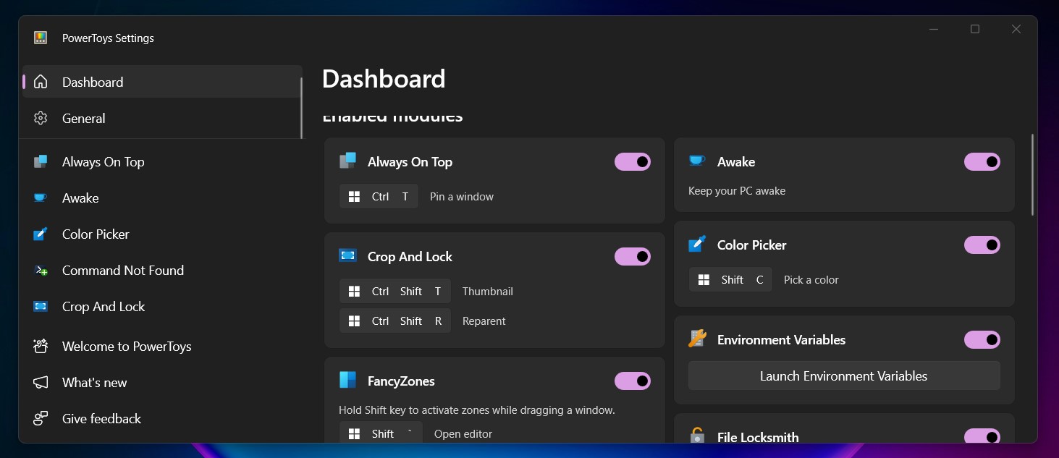
Task: Click the File Locksmith card title
Action: tap(758, 437)
